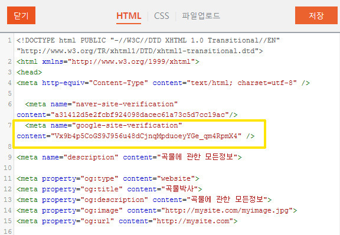Click the description meta tag on line 9
The width and height of the screenshot is (340, 235).
[129, 157]
